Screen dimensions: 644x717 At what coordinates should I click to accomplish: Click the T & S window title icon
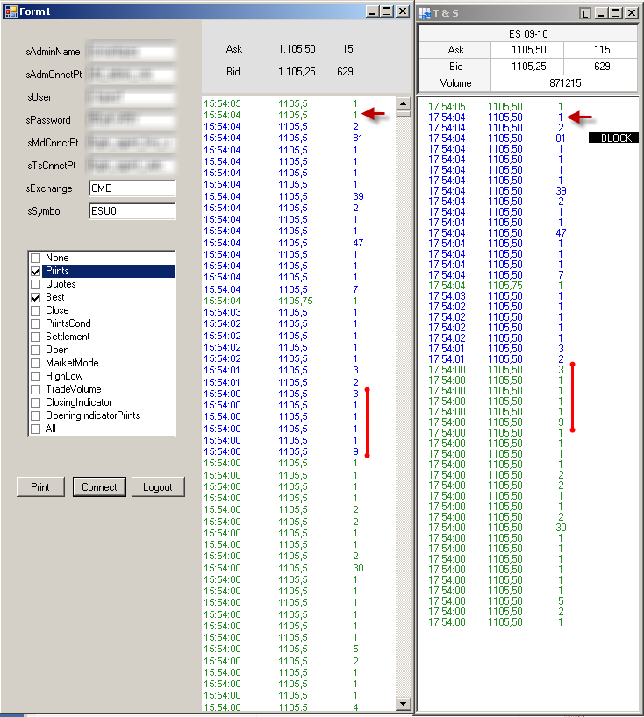[425, 13]
